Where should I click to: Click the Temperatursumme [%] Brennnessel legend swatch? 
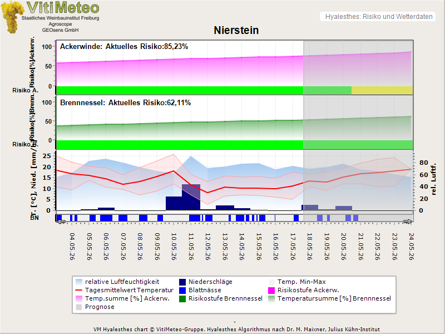pos(271,298)
